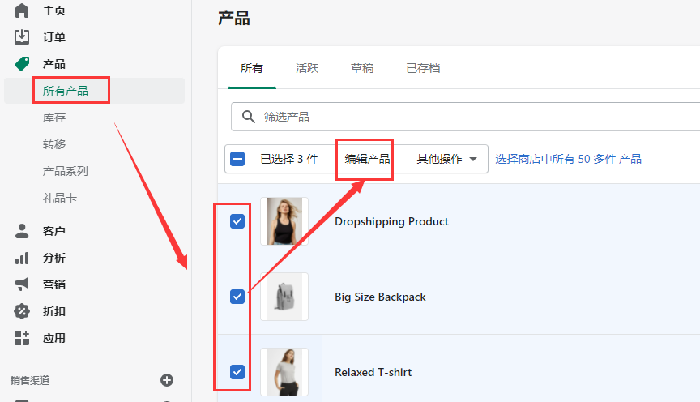This screenshot has height=402, width=700.
Task: Click the '编辑产品' button
Action: [367, 159]
